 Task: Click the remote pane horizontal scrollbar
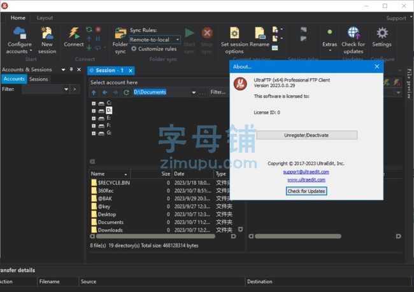(298, 237)
